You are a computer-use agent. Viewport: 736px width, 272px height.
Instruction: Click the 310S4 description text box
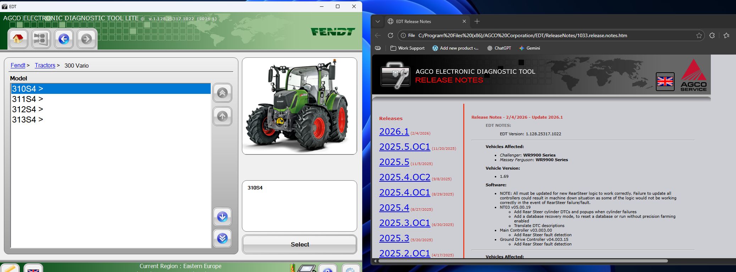click(299, 206)
